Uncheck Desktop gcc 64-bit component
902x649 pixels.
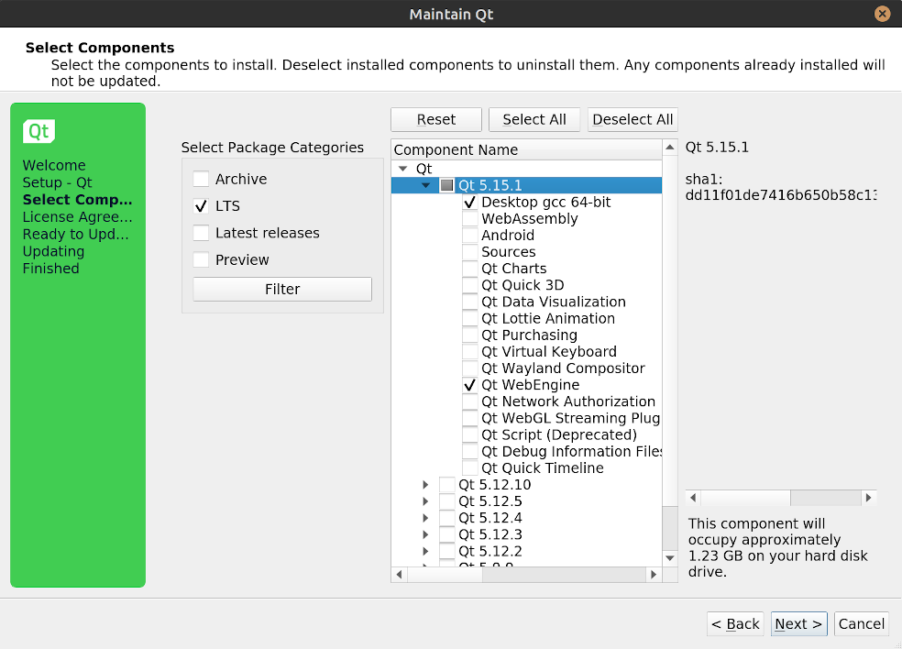[470, 202]
